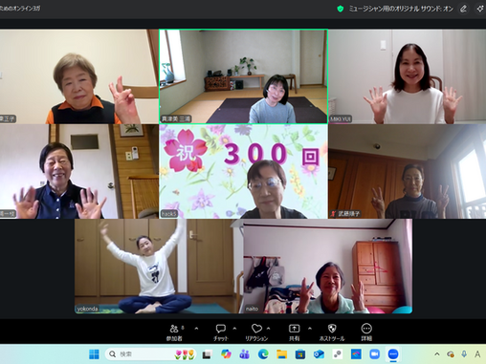Show hidden system tray icons
The width and height of the screenshot is (486, 364).
(437, 354)
